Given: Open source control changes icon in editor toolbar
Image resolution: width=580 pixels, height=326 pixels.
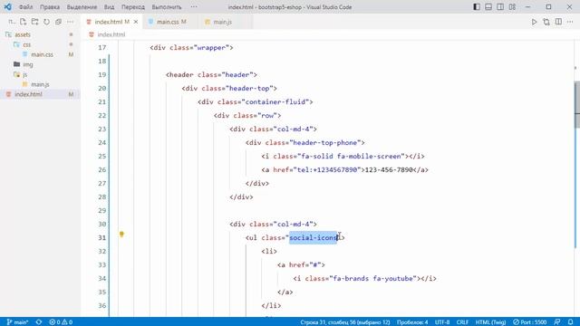Looking at the screenshot, I should point(546,22).
